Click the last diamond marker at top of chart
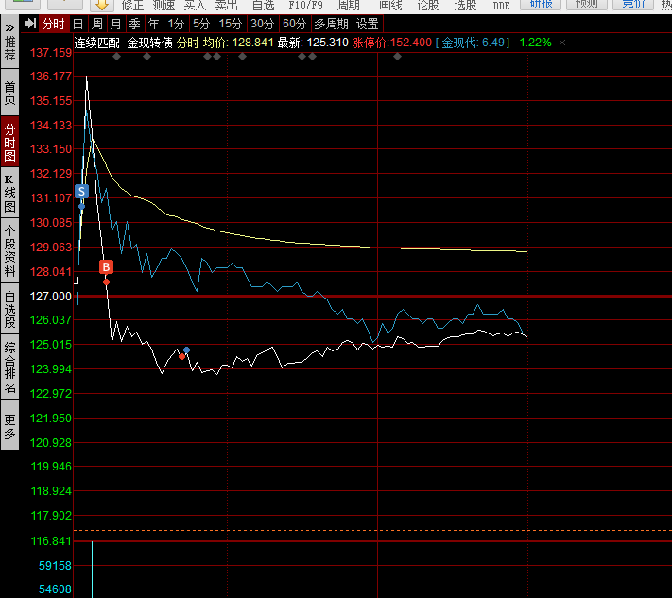The image size is (672, 598). (397, 57)
